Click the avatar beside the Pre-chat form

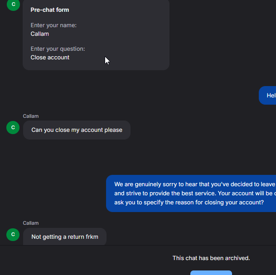[x=13, y=5]
